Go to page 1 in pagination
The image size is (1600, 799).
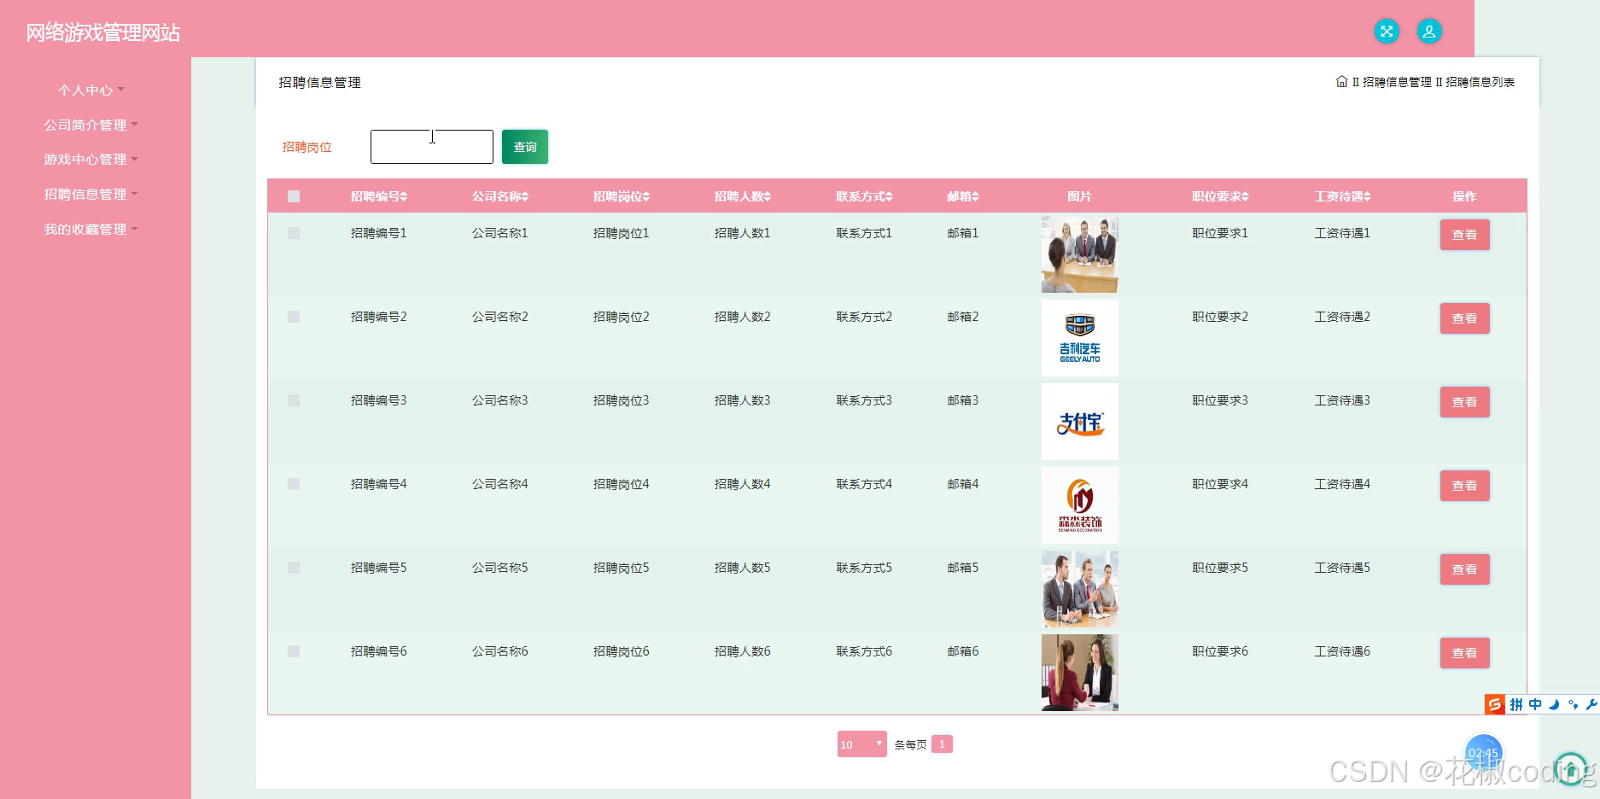point(942,744)
